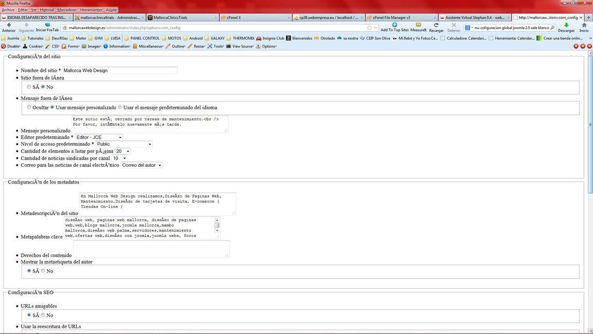593x334 pixels.
Task: Open the Tutoriales bookmarks folder
Action: (32, 38)
